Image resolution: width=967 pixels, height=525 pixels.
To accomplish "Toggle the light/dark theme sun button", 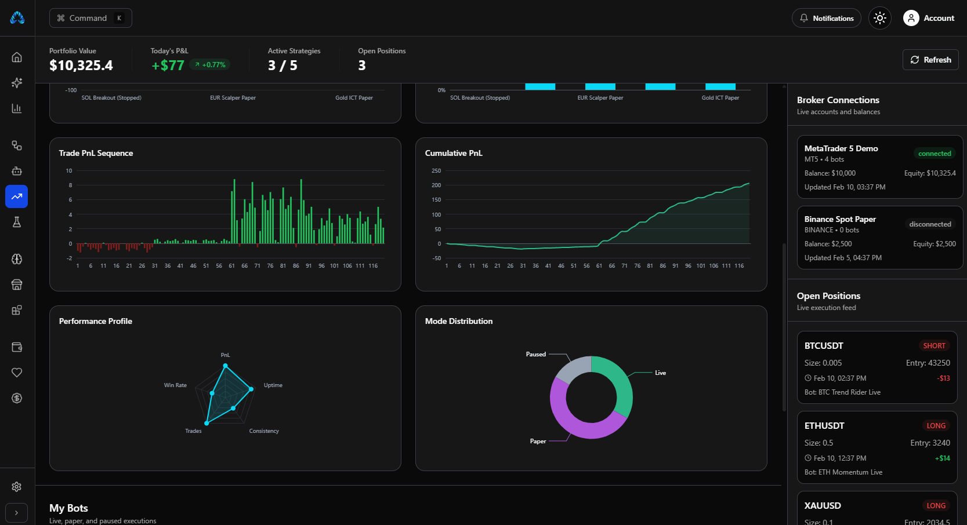I will 880,18.
